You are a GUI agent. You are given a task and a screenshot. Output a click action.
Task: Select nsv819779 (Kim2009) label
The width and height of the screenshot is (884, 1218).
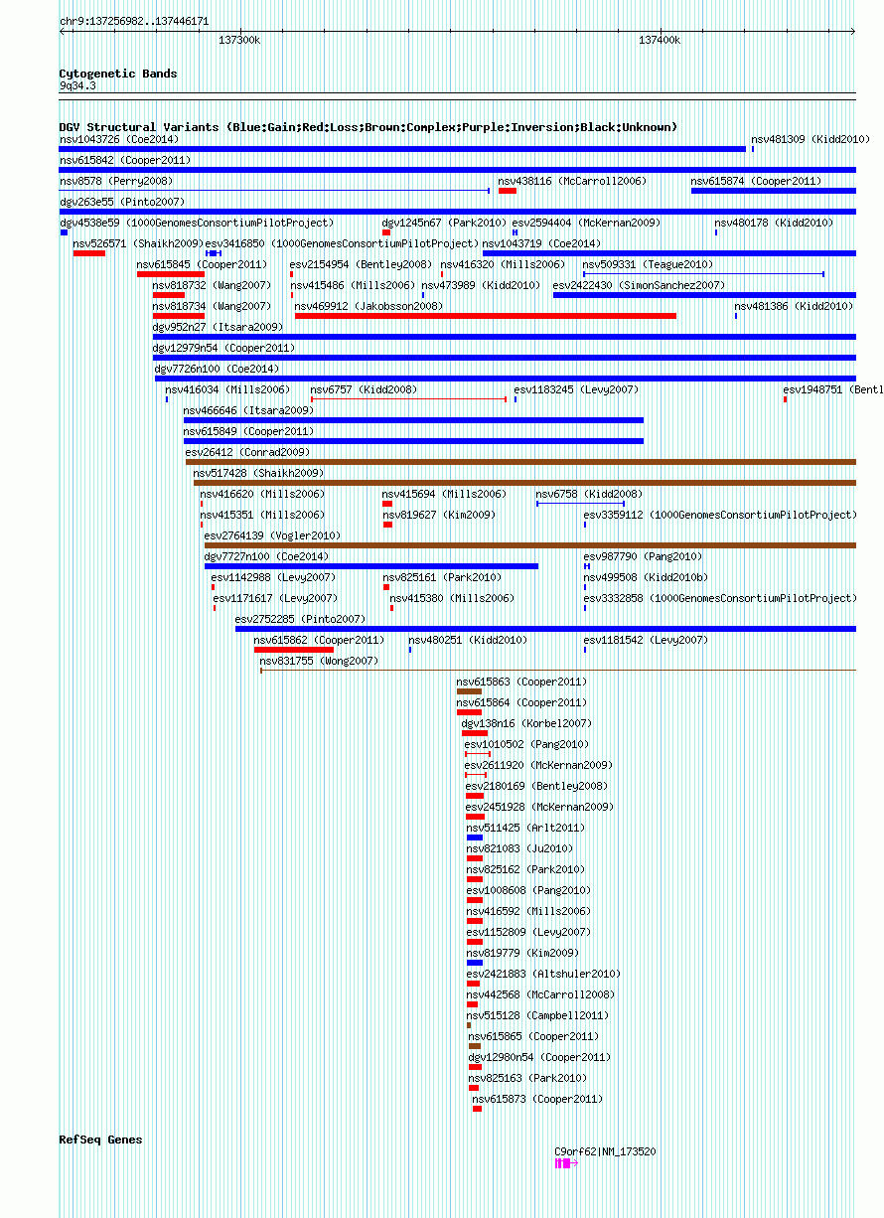[x=523, y=954]
